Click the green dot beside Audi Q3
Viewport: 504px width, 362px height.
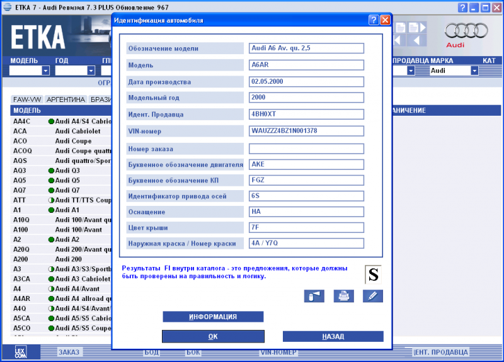51,171
